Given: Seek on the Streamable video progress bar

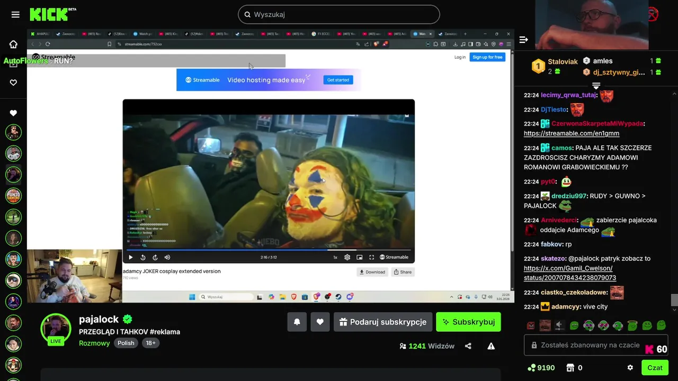Looking at the screenshot, I should point(269,250).
